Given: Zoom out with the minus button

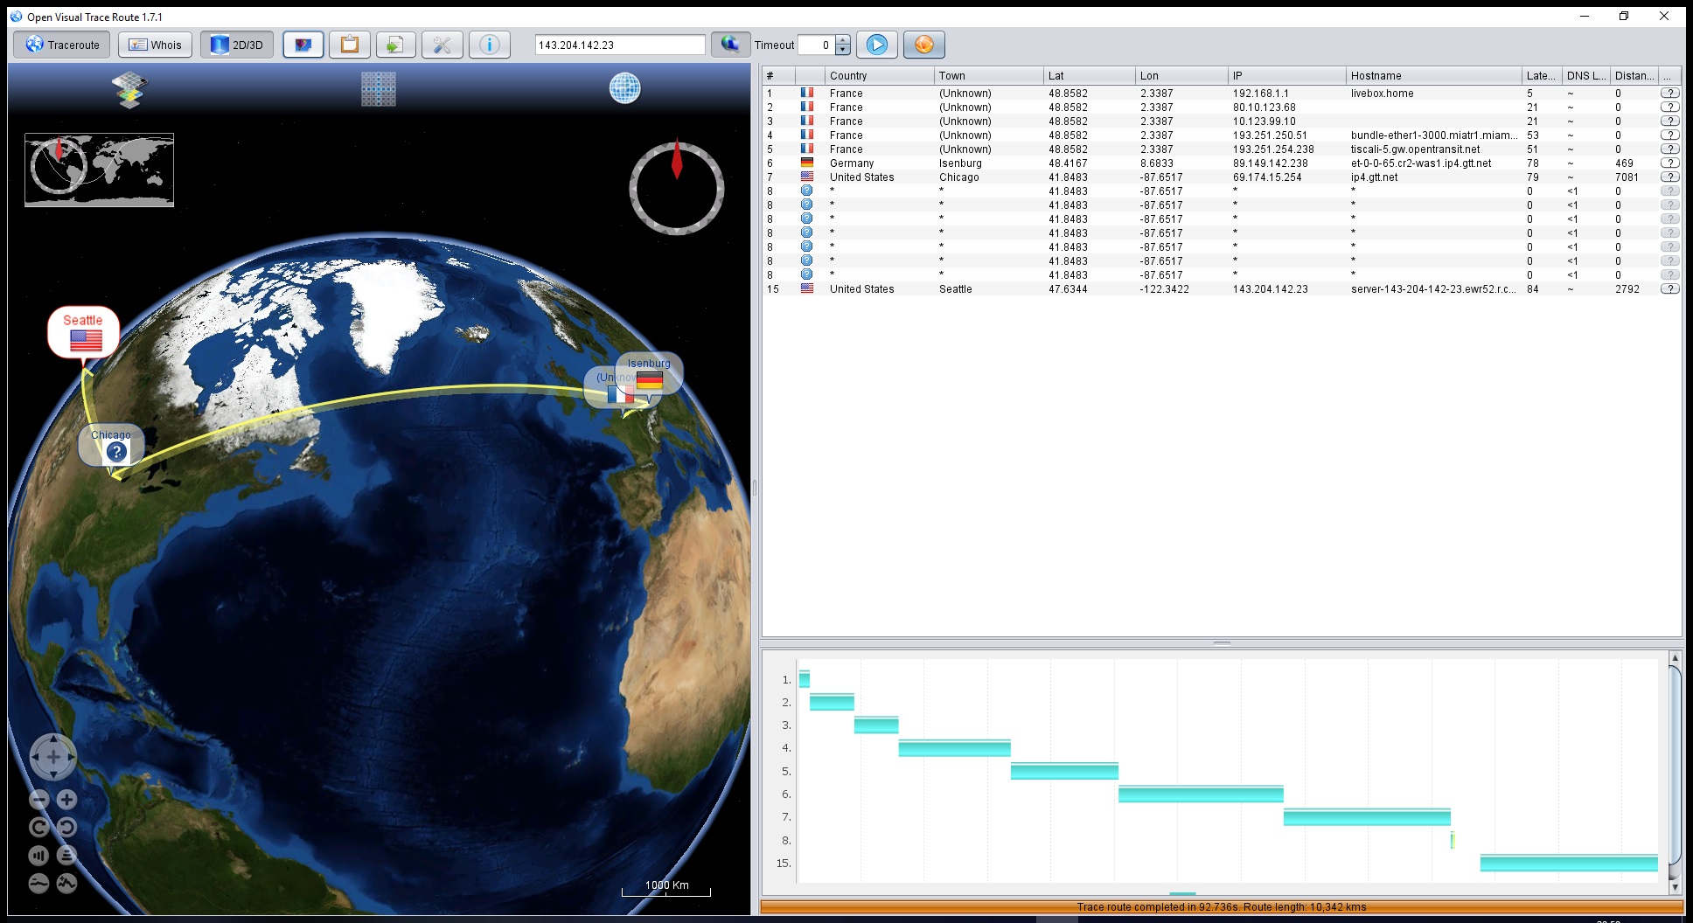Looking at the screenshot, I should pyautogui.click(x=39, y=800).
